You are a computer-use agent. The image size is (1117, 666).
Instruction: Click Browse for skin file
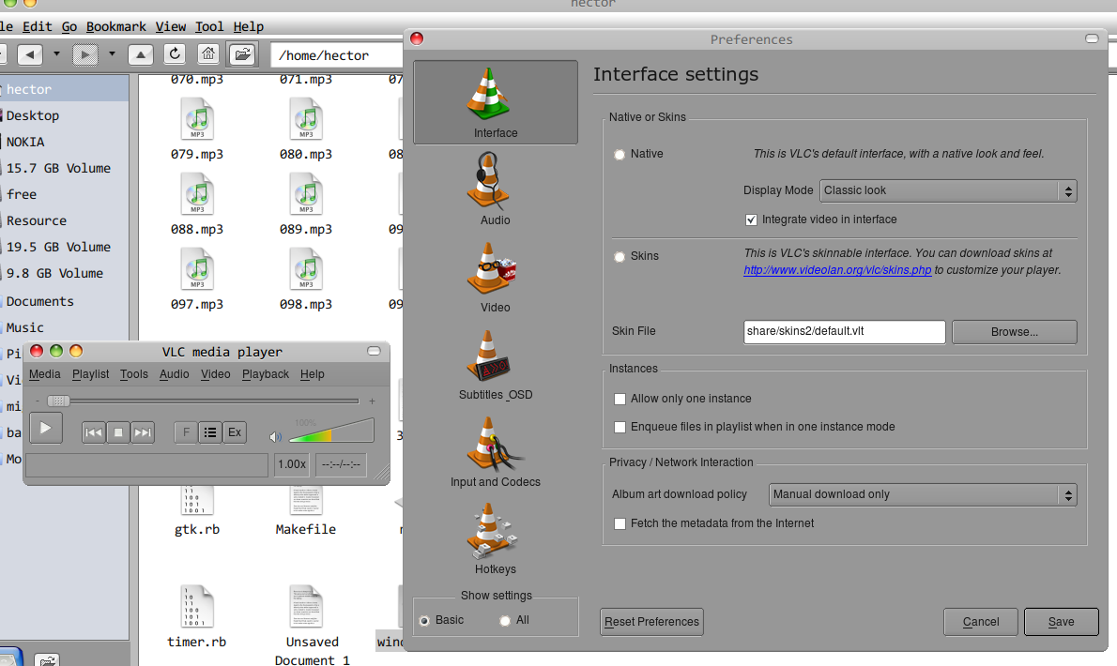pyautogui.click(x=1015, y=332)
